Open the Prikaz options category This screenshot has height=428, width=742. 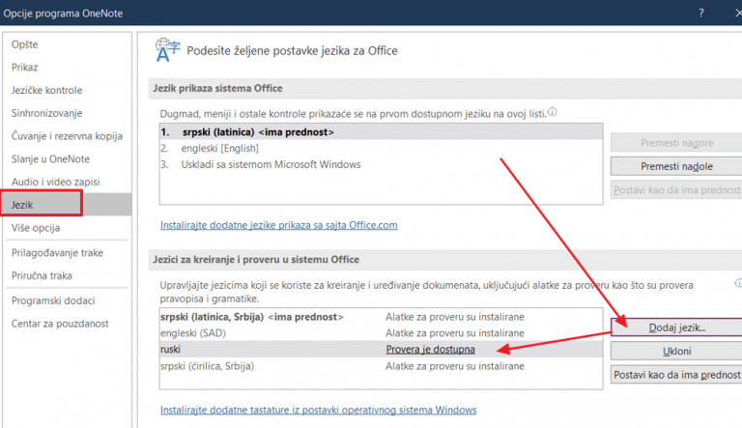click(24, 68)
